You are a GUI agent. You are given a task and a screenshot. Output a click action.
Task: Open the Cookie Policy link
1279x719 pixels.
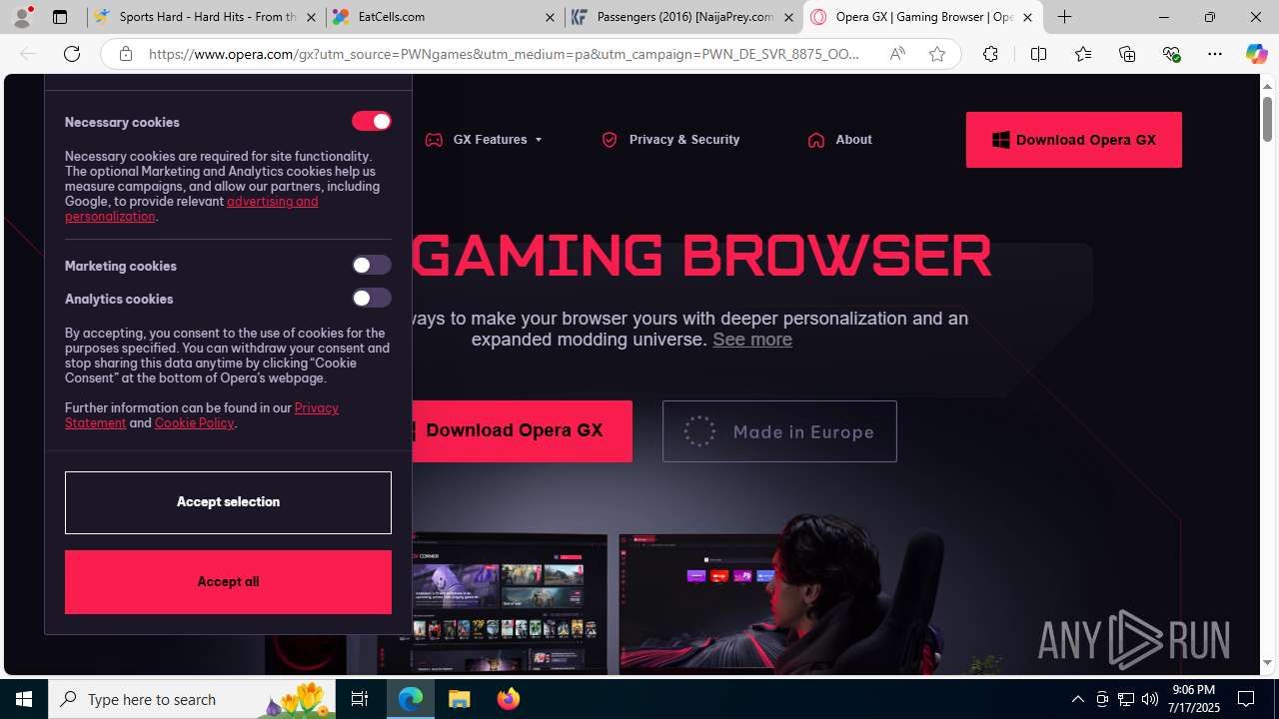pyautogui.click(x=194, y=422)
